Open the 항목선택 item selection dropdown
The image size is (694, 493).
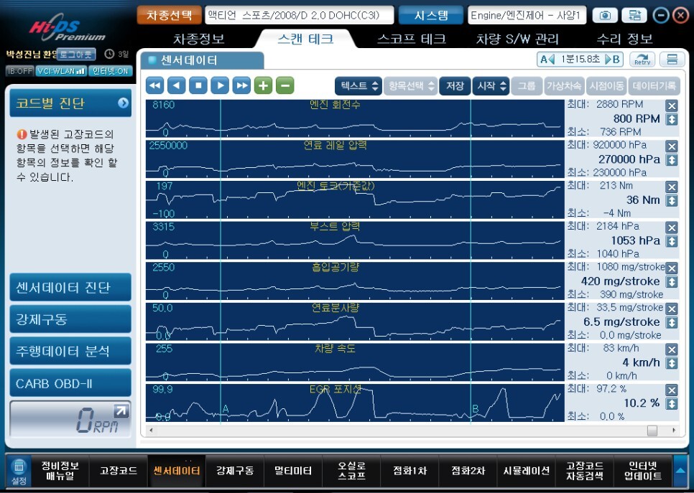pyautogui.click(x=410, y=86)
